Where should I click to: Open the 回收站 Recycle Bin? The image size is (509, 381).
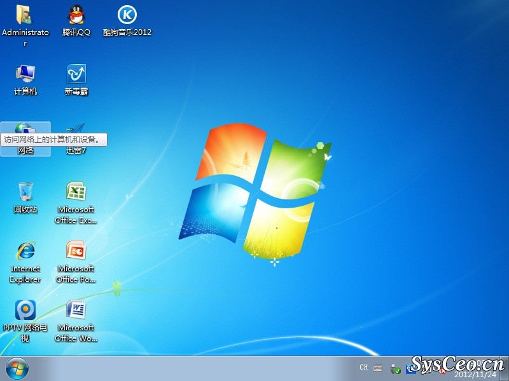[25, 197]
